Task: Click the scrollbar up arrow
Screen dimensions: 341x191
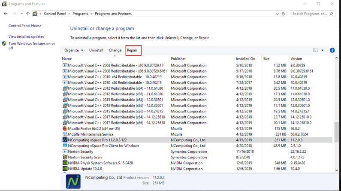Action: tap(336, 58)
